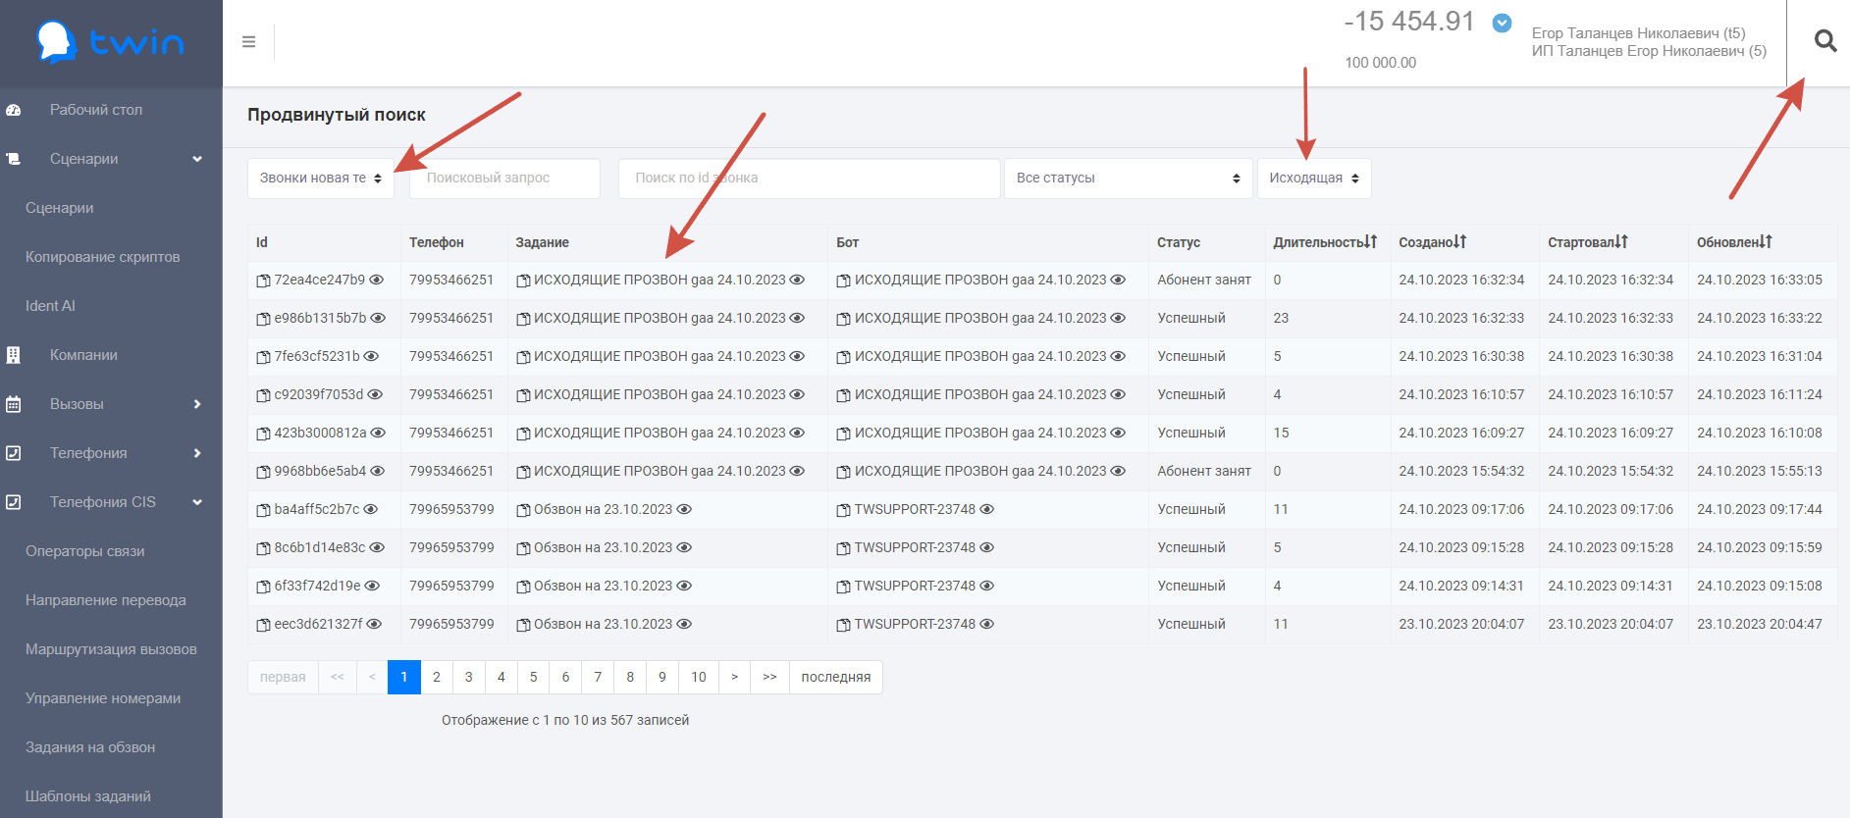The width and height of the screenshot is (1850, 818).
Task: Click eye icon beside task Обзвон на 23.10.2023
Action: point(684,509)
